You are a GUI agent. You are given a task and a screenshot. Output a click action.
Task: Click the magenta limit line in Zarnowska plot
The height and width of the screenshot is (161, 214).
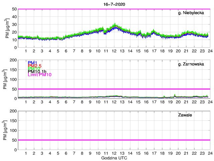114,89
